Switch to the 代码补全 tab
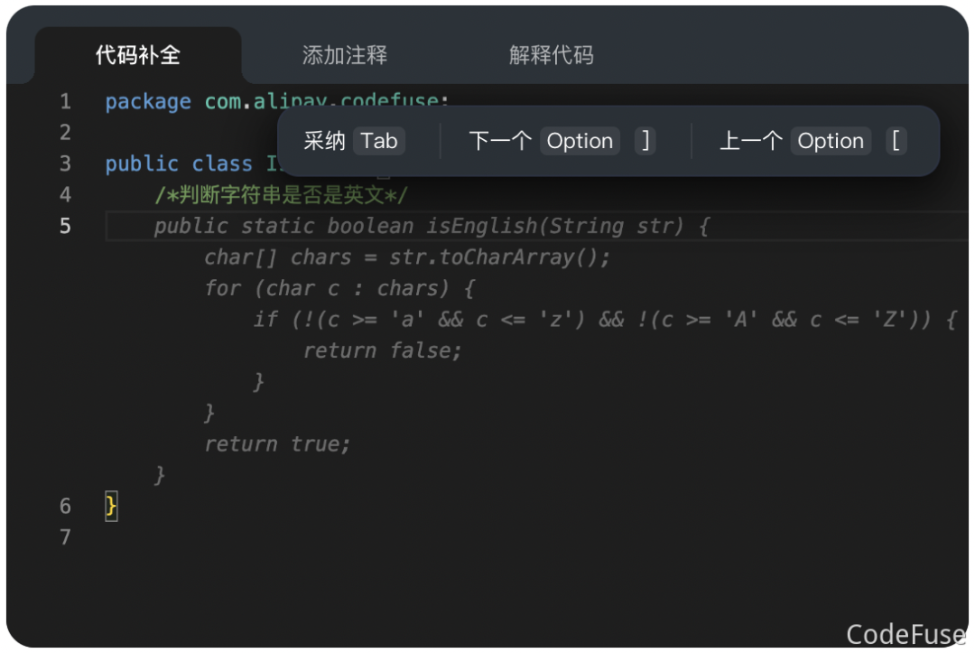The height and width of the screenshot is (653, 975). tap(138, 55)
